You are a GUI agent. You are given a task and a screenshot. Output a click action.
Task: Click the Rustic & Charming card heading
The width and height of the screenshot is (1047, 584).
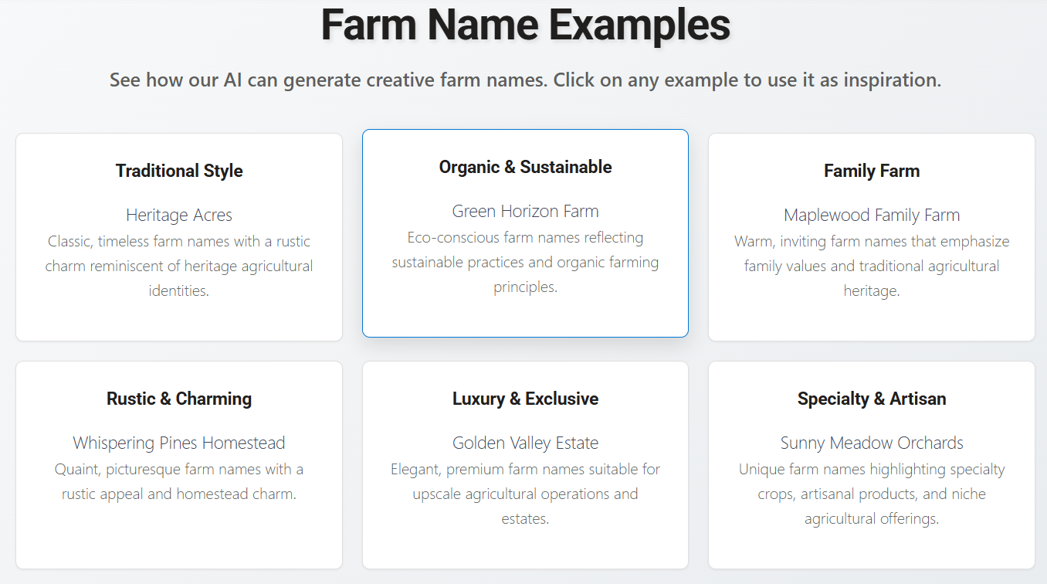[x=178, y=399]
